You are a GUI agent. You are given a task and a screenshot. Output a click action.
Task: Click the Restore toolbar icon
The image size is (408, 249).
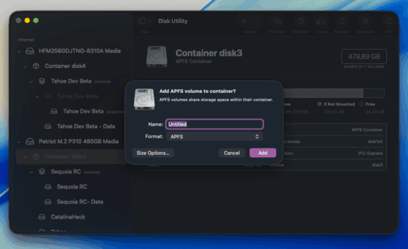(341, 21)
